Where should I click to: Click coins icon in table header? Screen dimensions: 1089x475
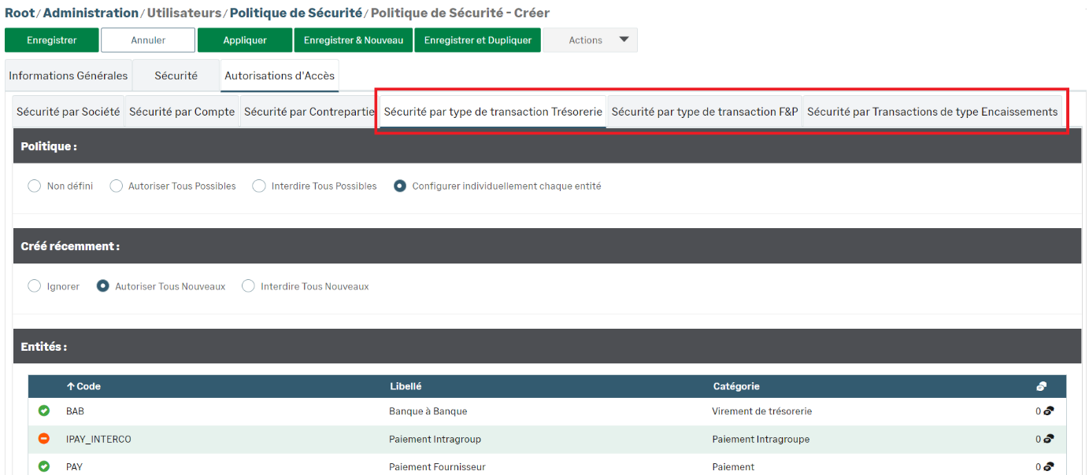1041,386
